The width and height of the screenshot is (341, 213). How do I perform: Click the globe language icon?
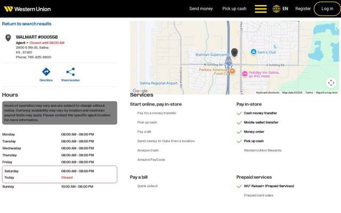(x=277, y=9)
